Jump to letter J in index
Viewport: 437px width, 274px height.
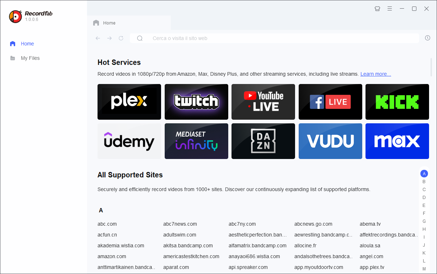click(424, 245)
